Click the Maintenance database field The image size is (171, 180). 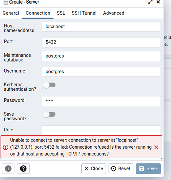click(101, 56)
